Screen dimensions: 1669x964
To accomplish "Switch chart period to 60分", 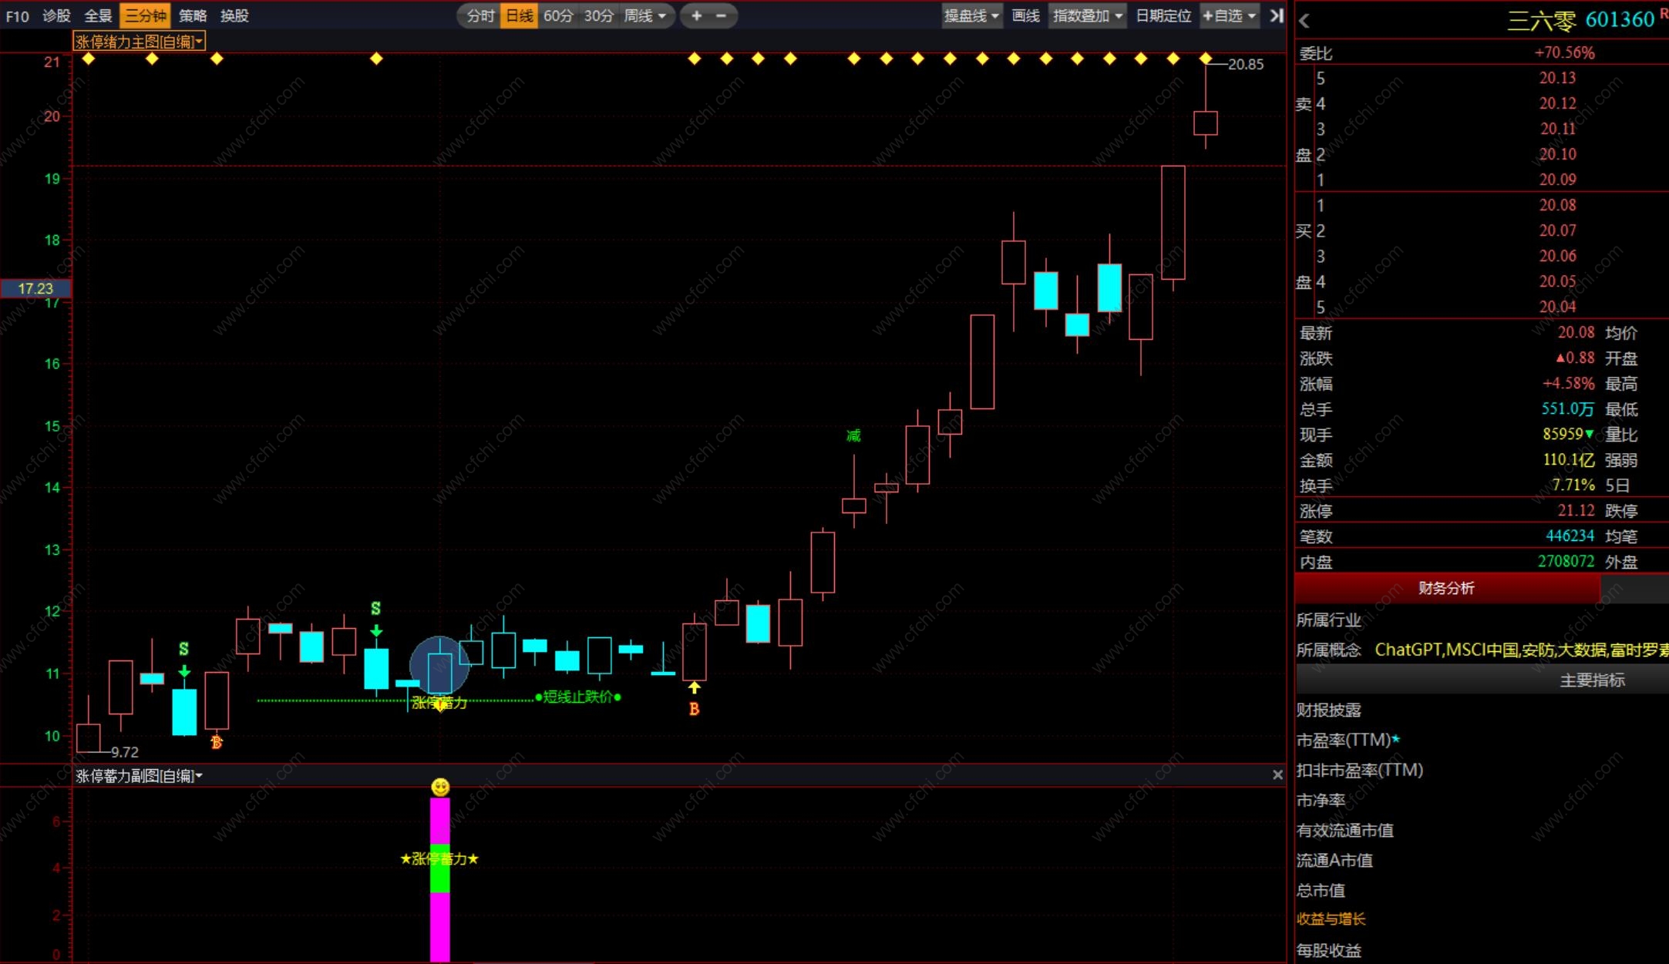I will (x=557, y=15).
